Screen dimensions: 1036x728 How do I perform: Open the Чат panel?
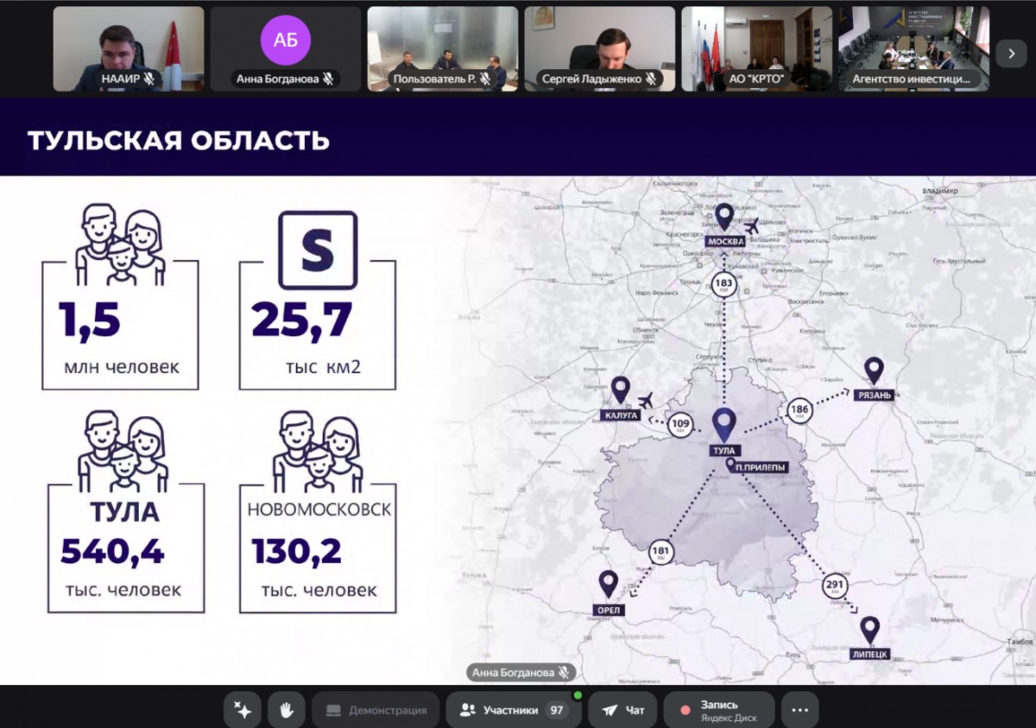click(x=623, y=710)
